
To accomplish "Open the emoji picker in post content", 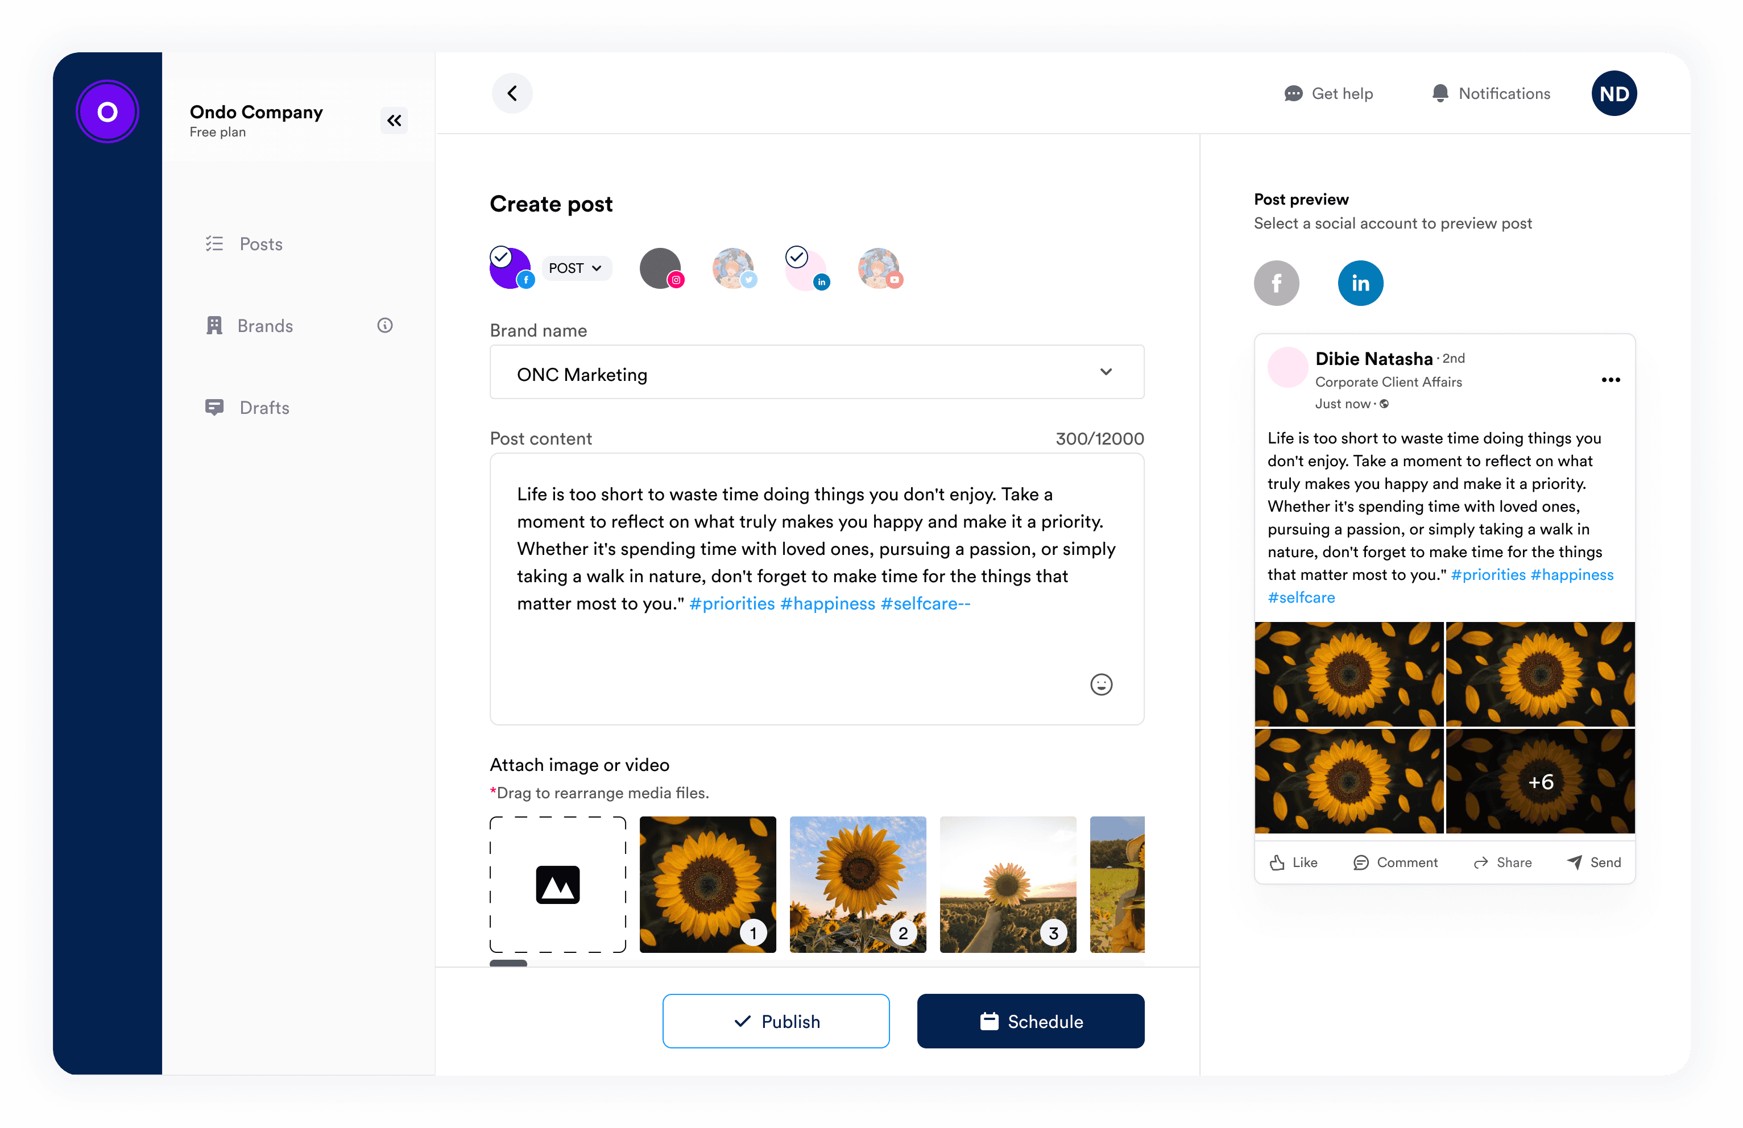I will coord(1101,684).
